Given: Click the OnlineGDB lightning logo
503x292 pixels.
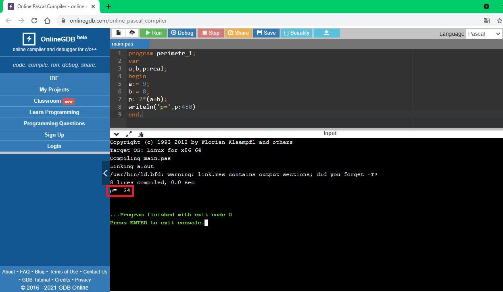Looking at the screenshot, I should pos(29,39).
